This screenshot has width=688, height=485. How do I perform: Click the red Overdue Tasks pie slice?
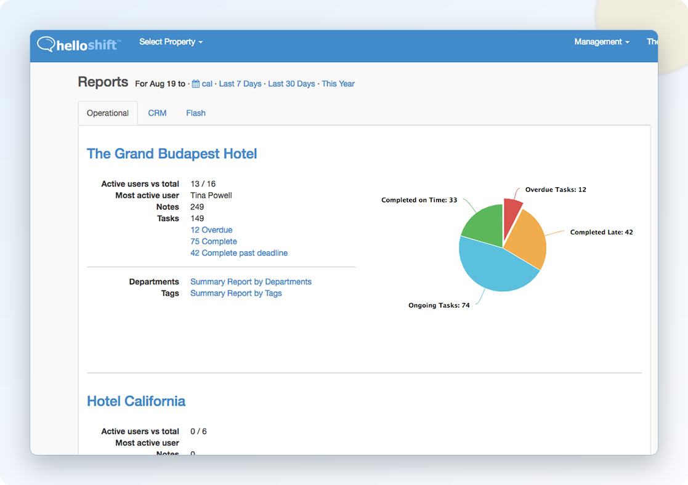[511, 216]
